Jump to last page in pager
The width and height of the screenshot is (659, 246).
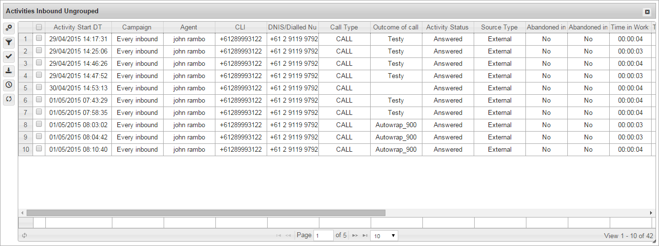click(x=365, y=236)
